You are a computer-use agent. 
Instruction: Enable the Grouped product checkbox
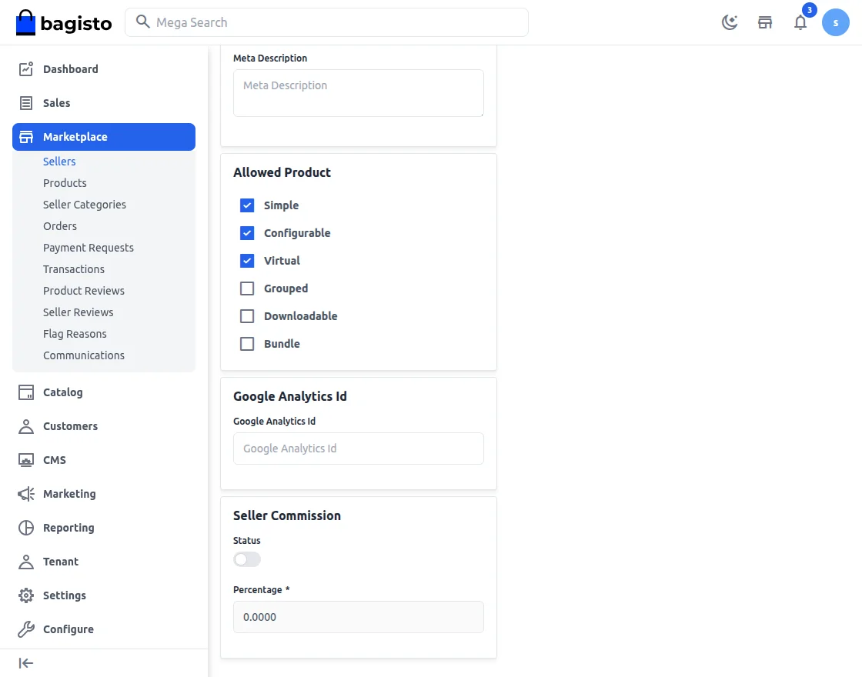[x=247, y=288]
